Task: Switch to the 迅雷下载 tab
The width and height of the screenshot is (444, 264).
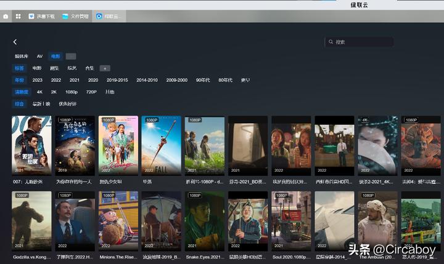Action: tap(42, 17)
